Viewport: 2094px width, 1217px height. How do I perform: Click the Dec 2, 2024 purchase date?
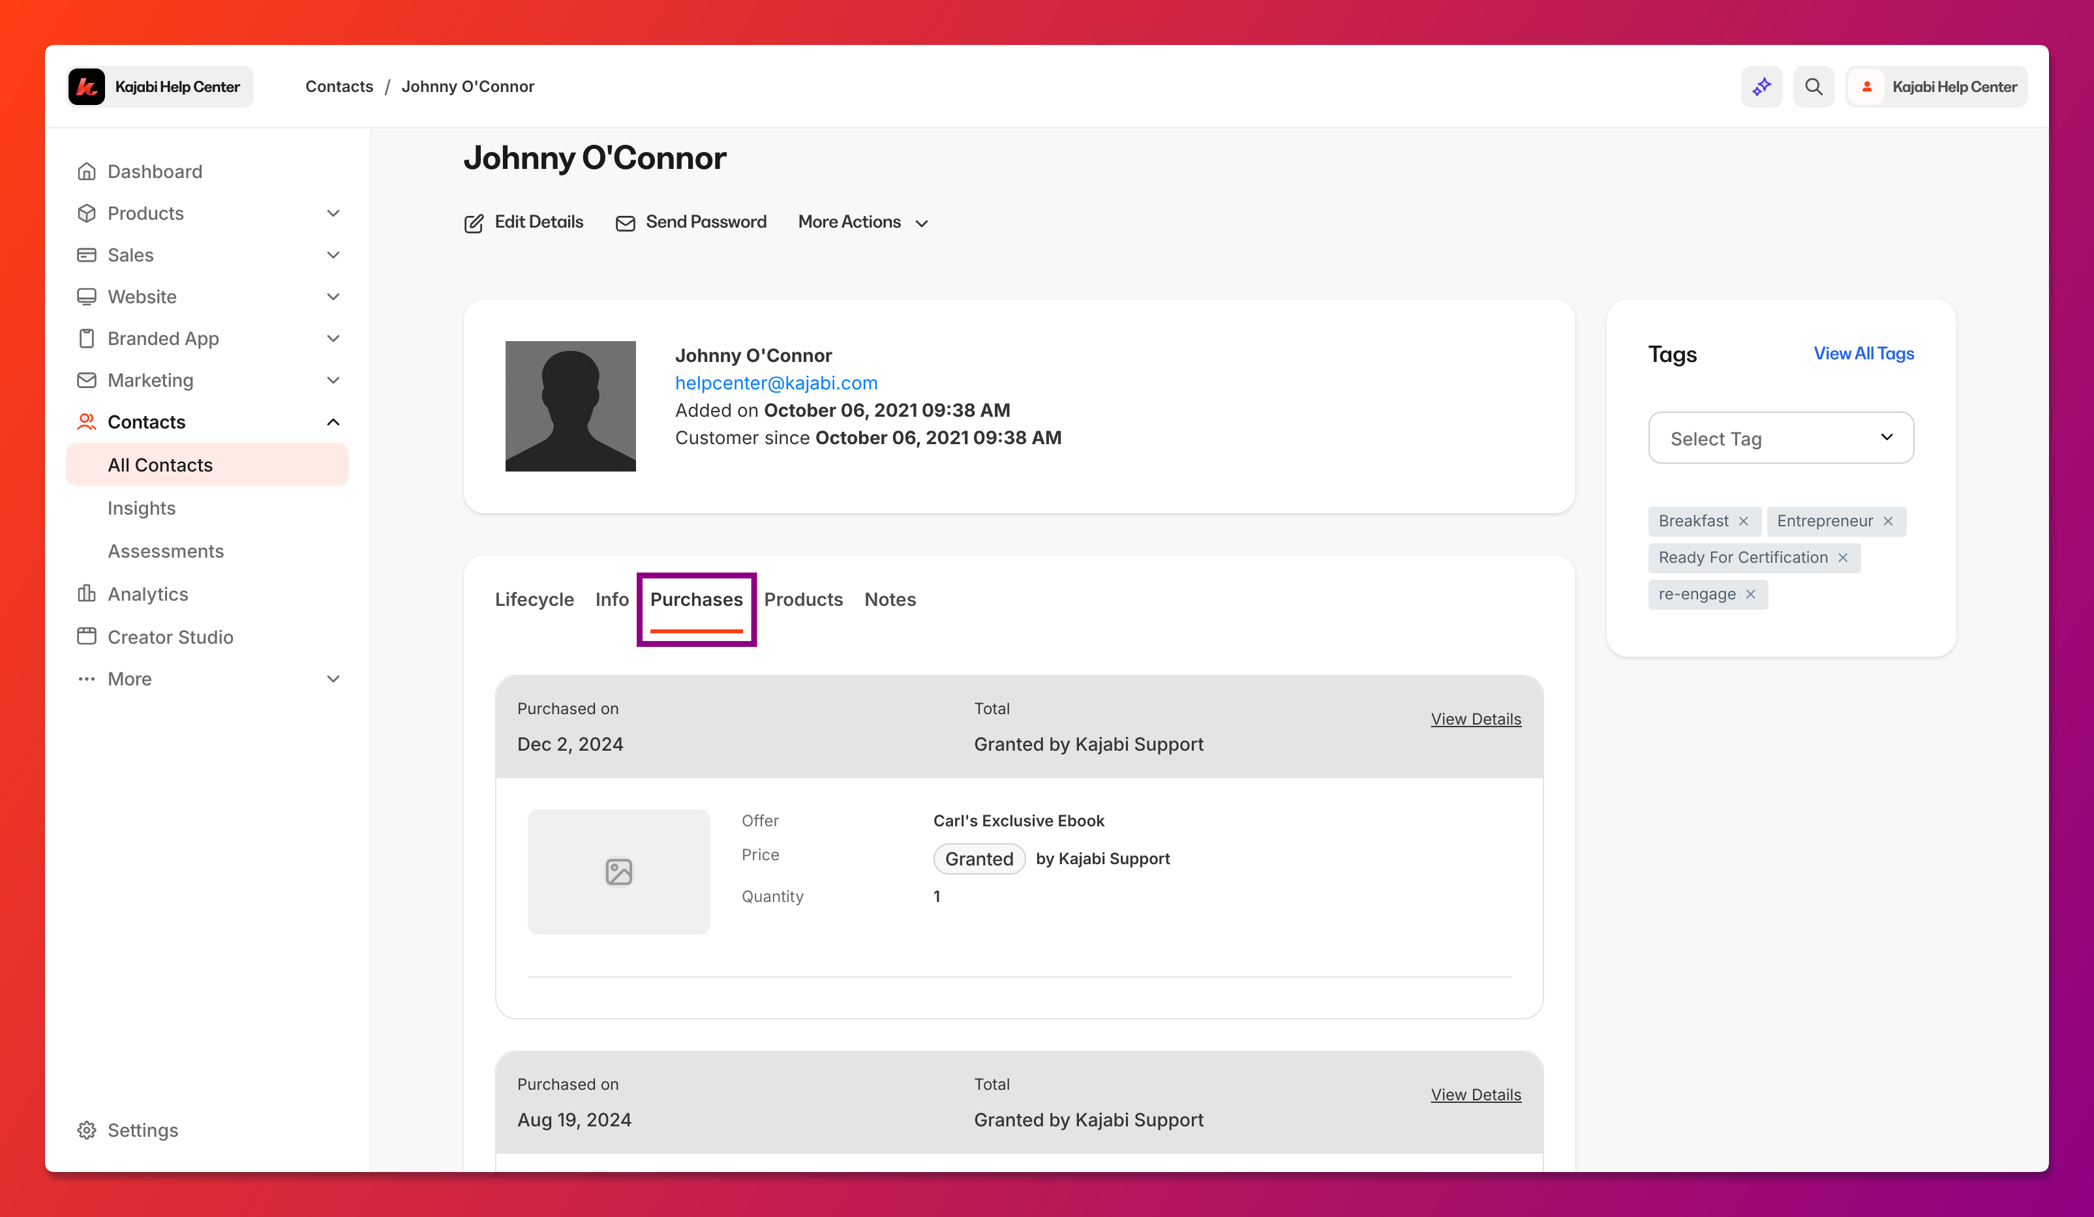(x=570, y=744)
